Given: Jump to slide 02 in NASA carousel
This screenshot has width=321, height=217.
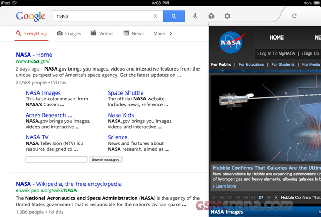Looking at the screenshot, I should pos(223,197).
